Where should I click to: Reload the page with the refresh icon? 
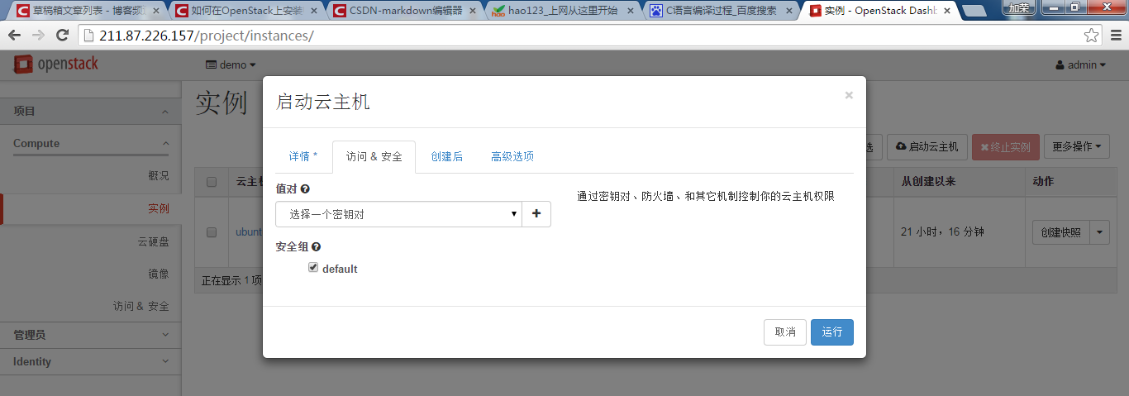[62, 36]
